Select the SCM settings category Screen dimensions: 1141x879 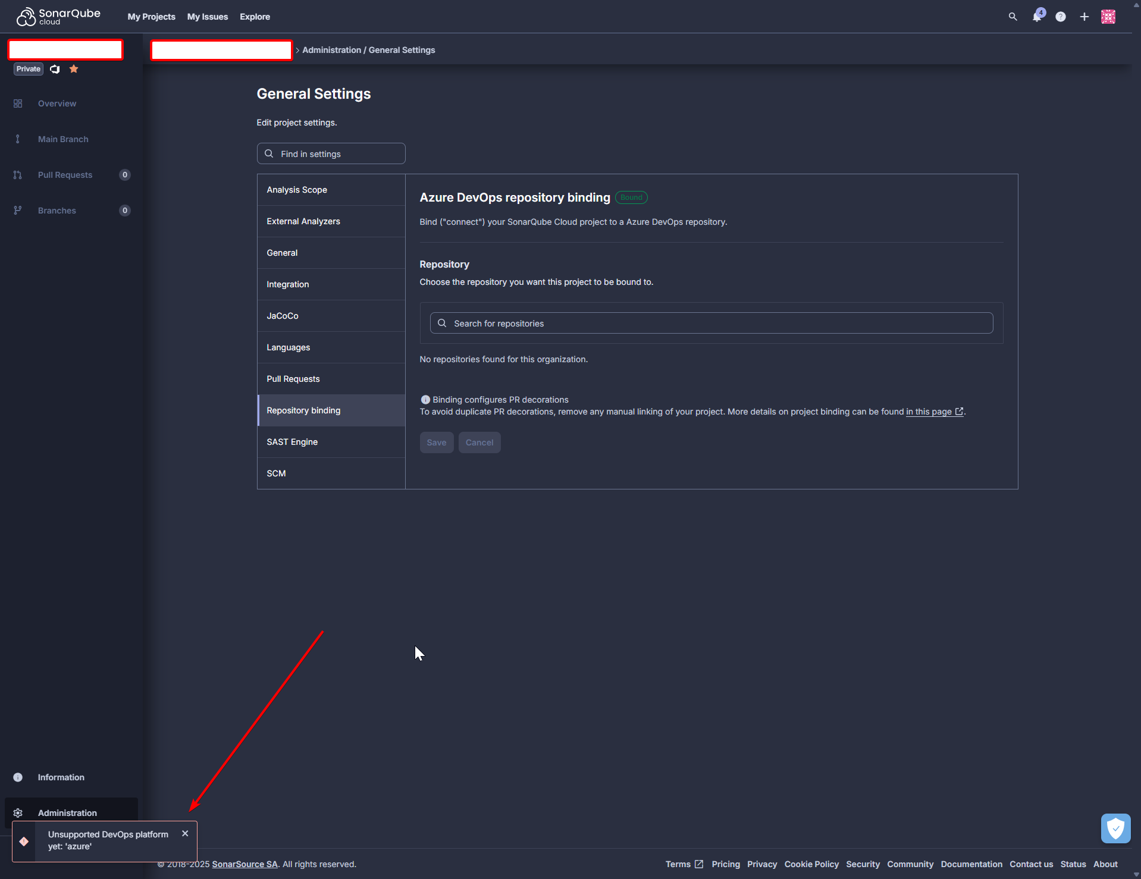tap(331, 473)
